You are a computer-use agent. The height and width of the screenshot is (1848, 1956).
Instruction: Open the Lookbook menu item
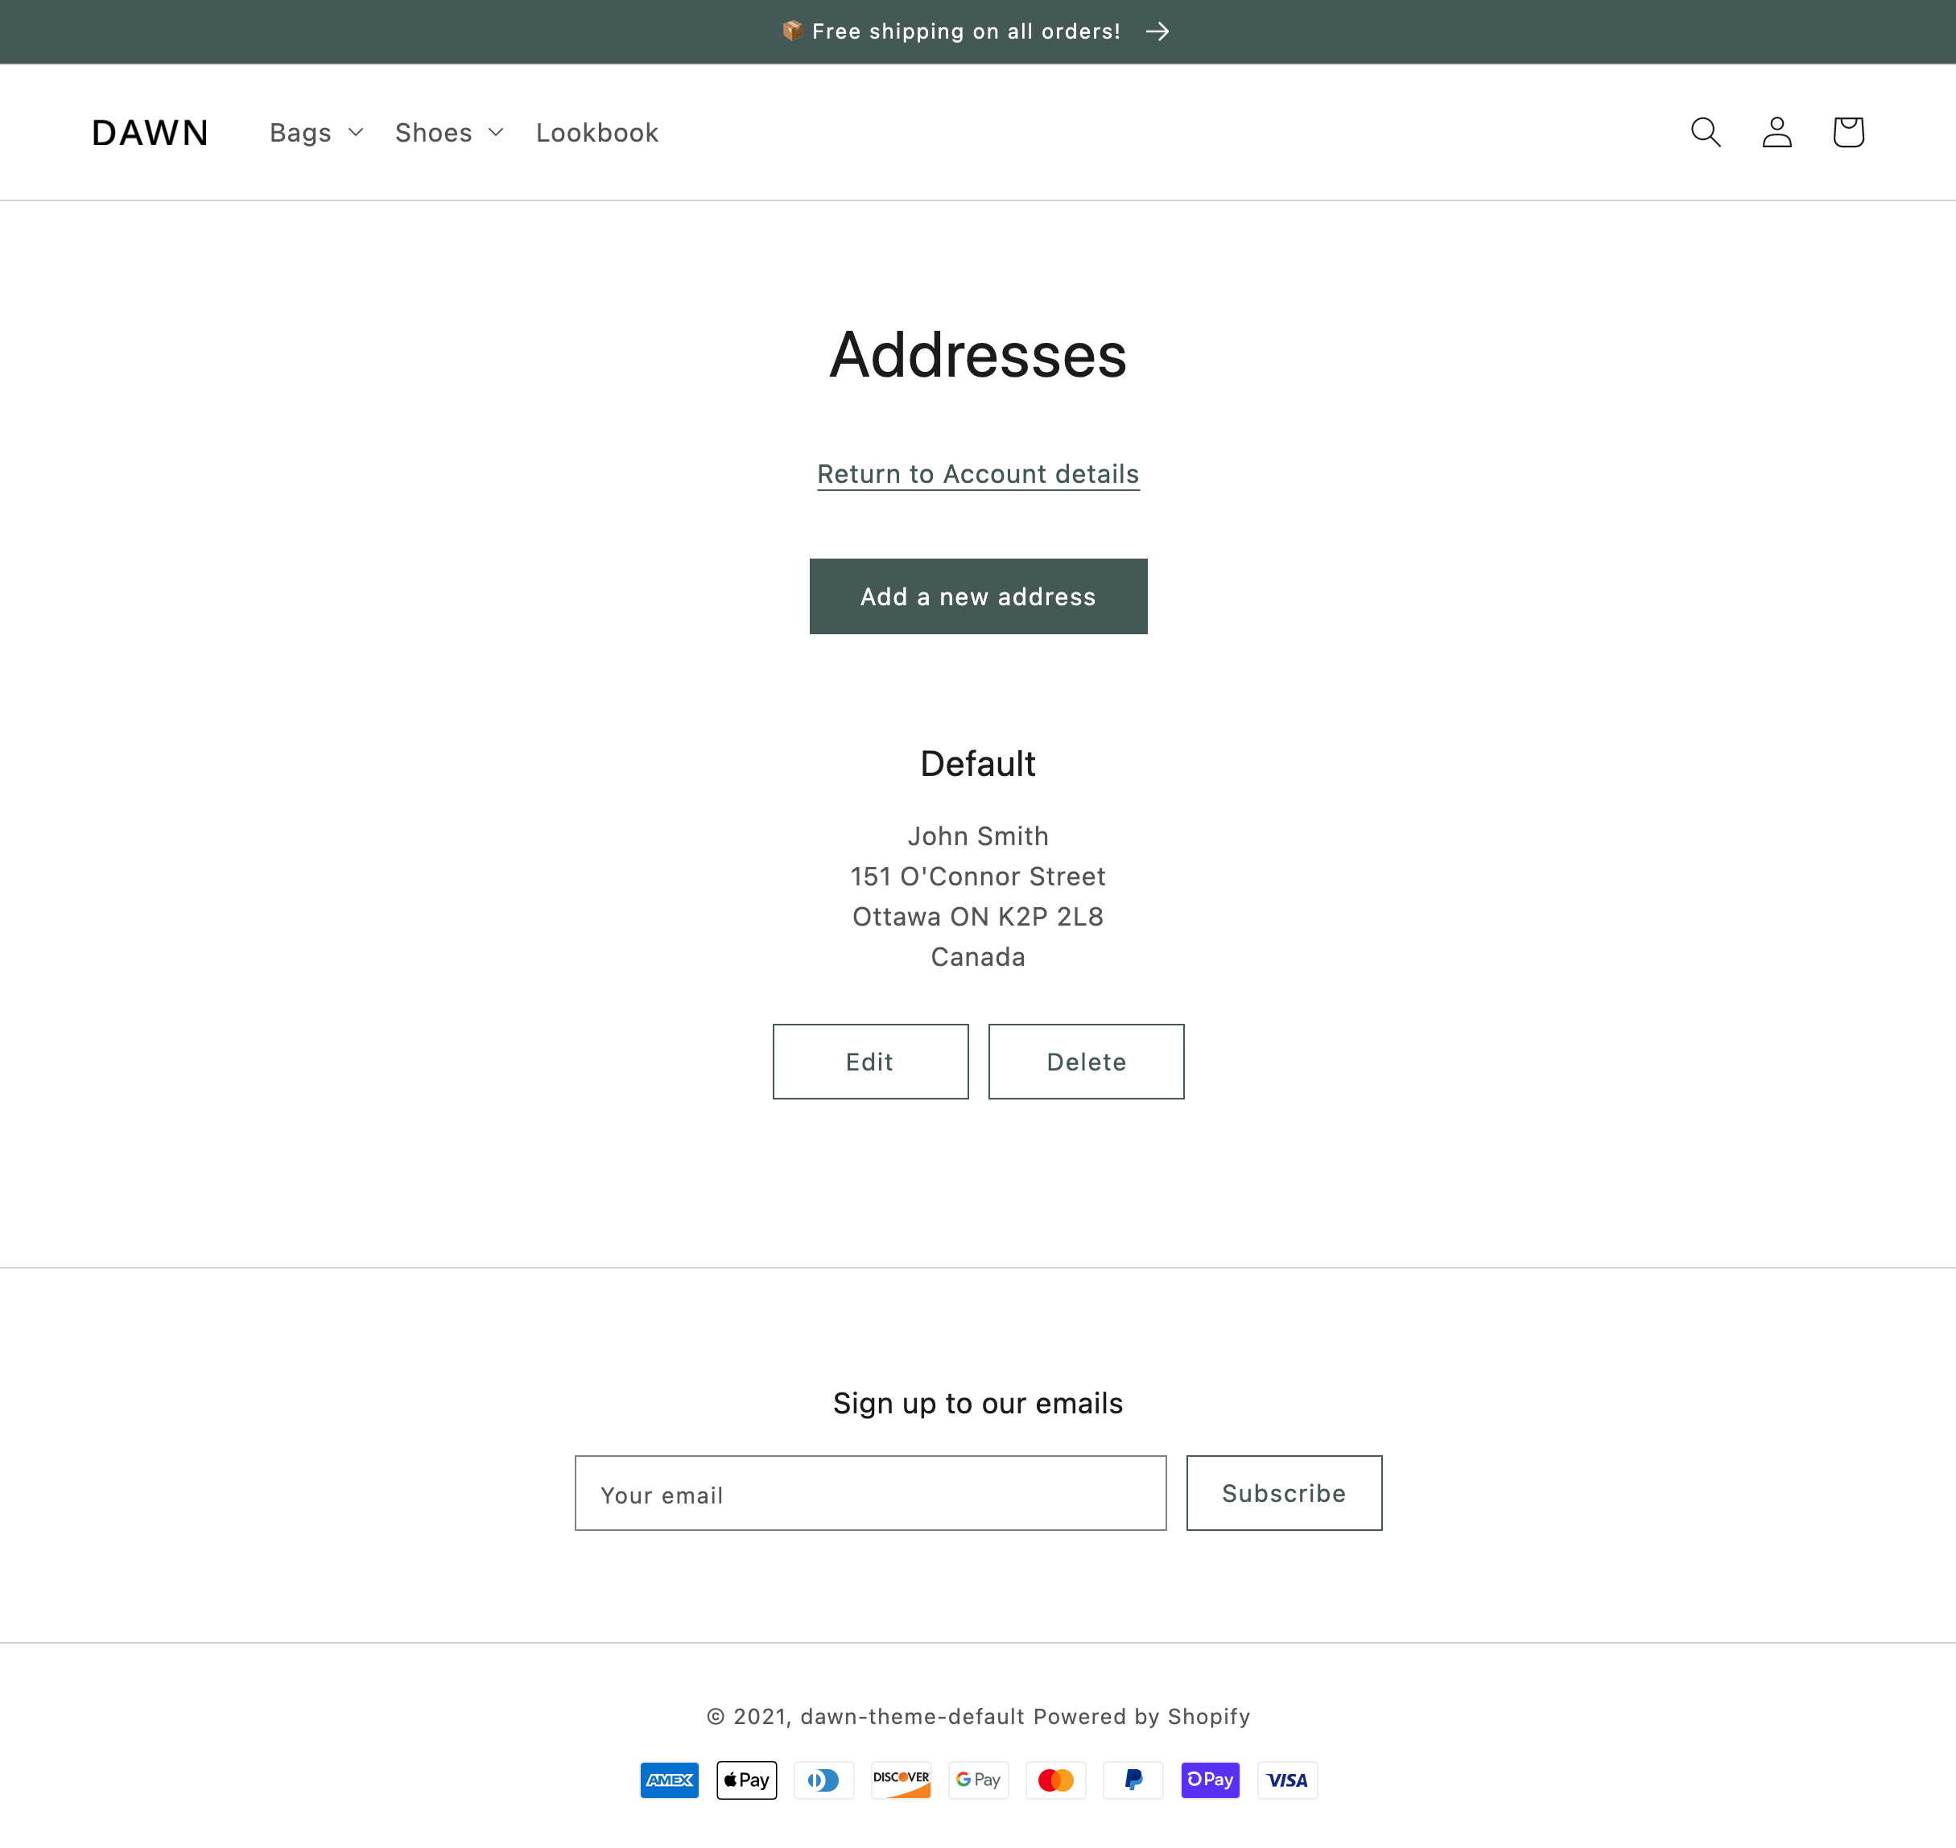click(x=596, y=133)
